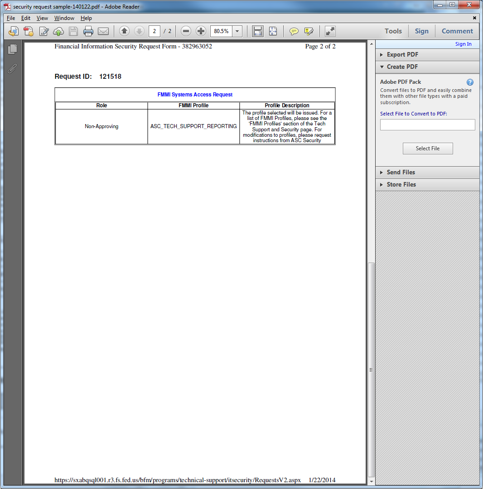
Task: Click the footer date 1/22/2014
Action: 322,480
